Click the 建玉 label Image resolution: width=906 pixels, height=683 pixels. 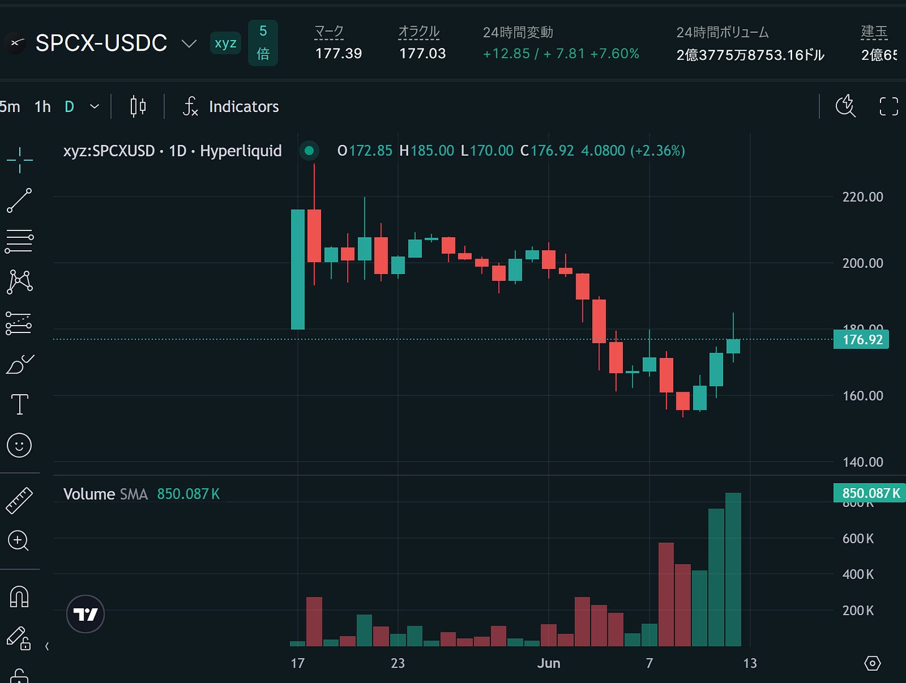point(874,32)
